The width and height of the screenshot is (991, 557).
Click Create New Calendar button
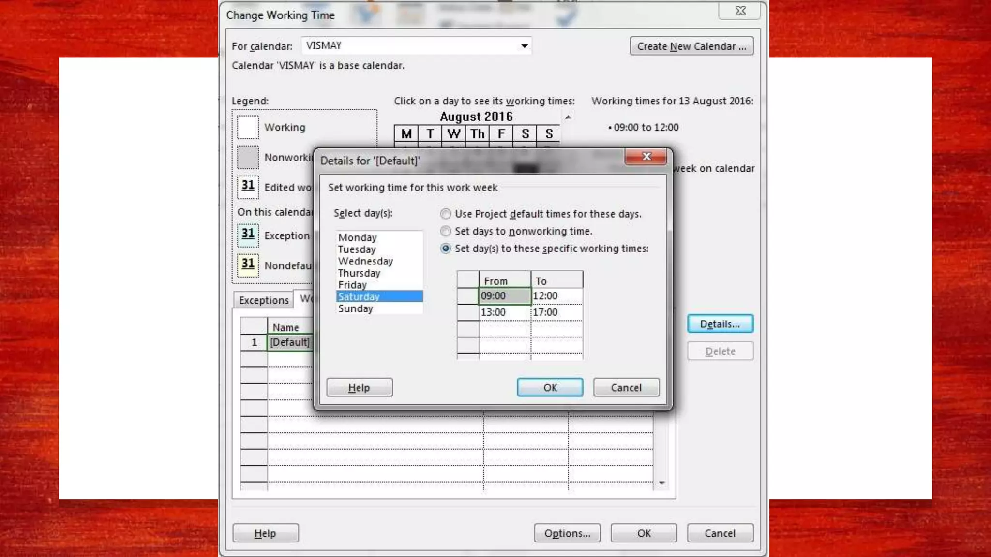click(691, 46)
